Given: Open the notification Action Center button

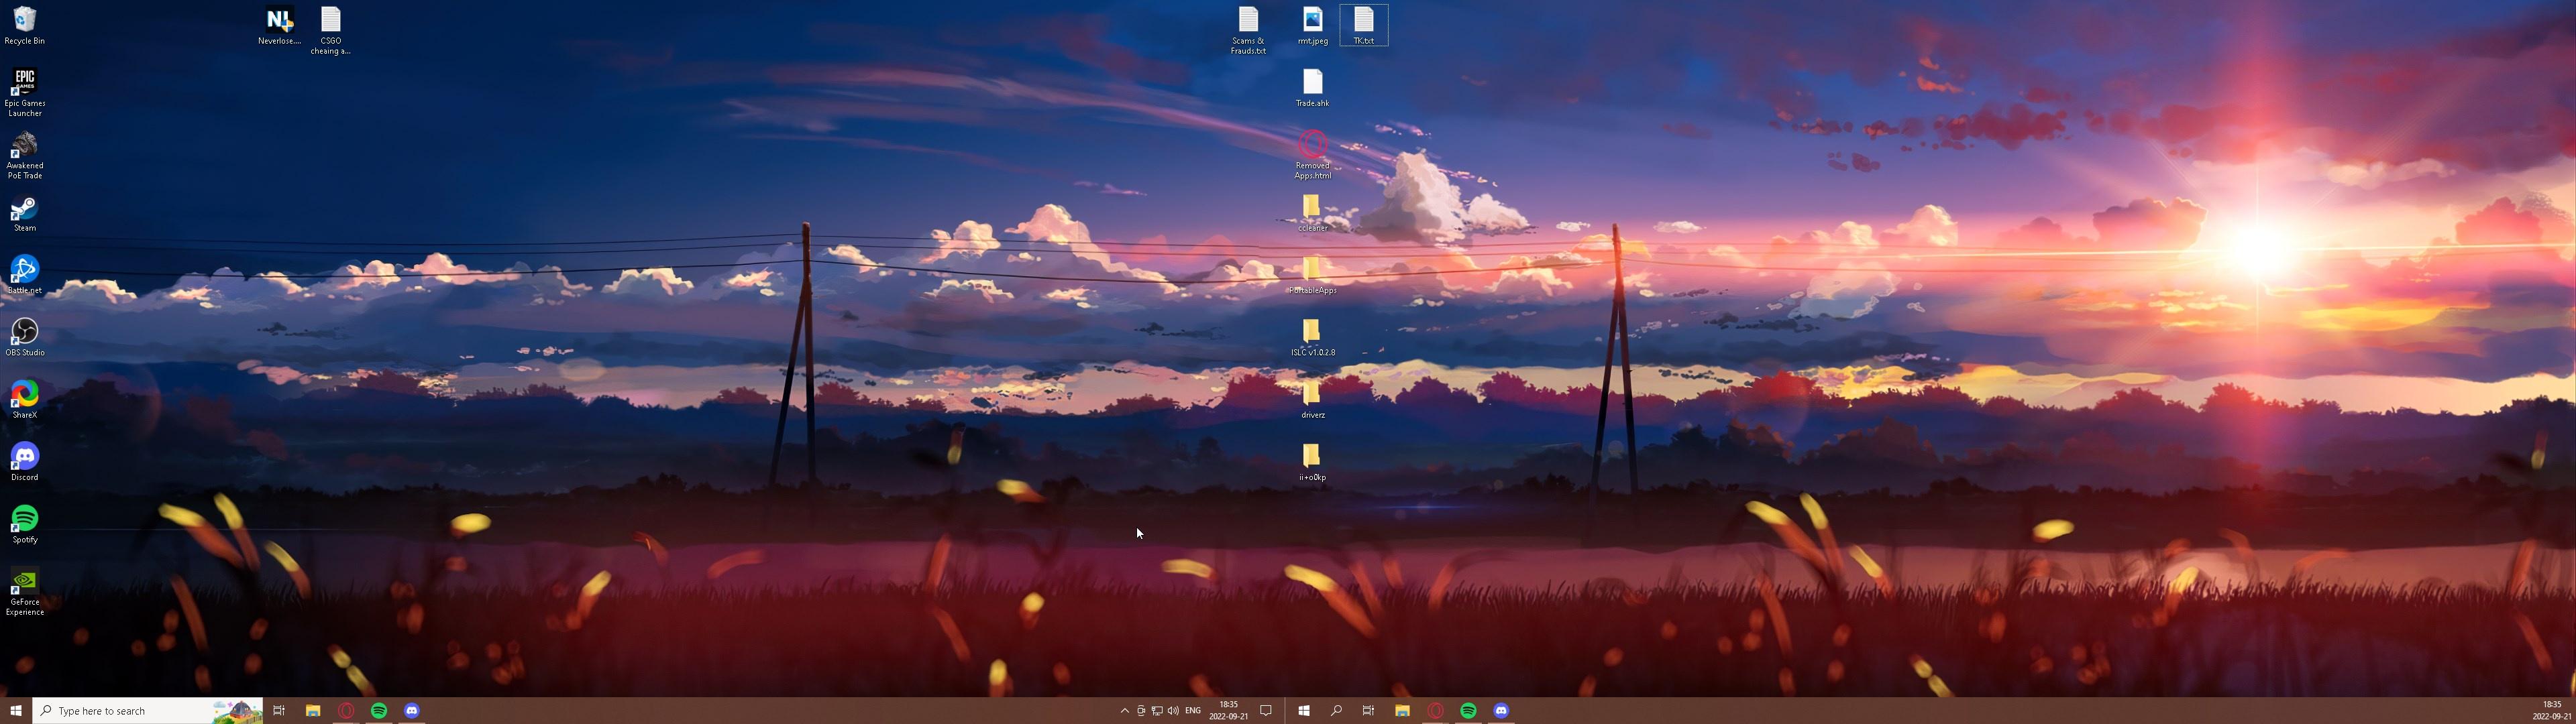Looking at the screenshot, I should (x=1265, y=711).
